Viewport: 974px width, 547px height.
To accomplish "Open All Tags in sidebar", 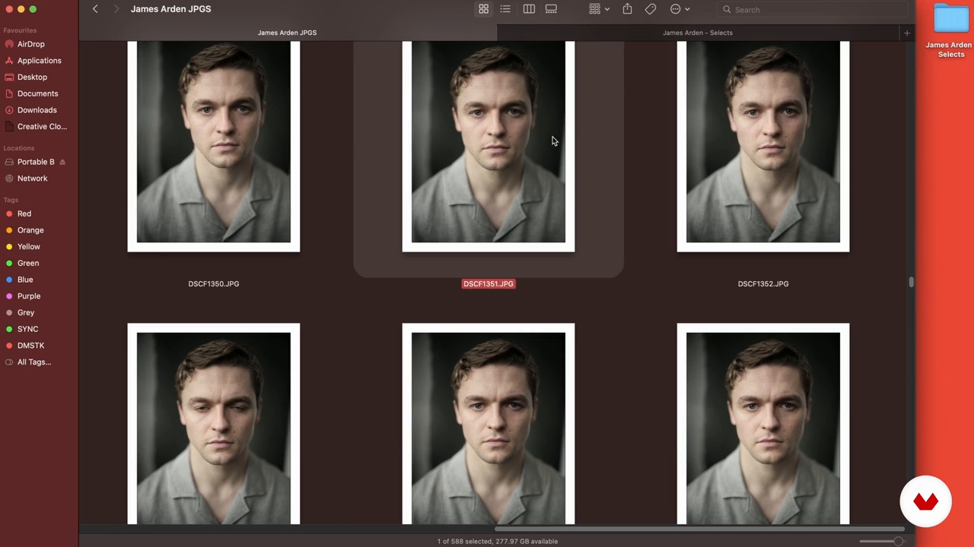I will click(x=34, y=362).
